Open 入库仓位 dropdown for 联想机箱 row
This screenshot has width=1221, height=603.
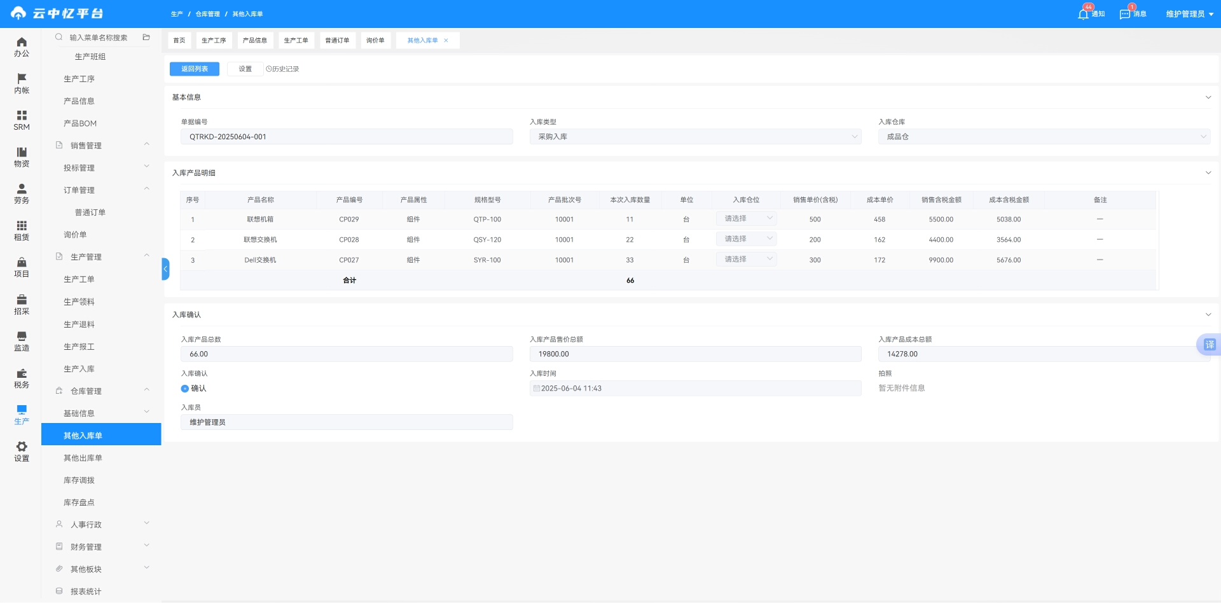[747, 219]
